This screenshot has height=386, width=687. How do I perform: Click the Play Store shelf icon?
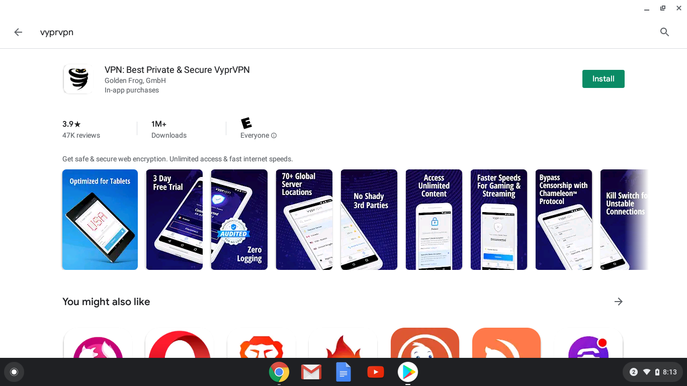click(x=408, y=372)
